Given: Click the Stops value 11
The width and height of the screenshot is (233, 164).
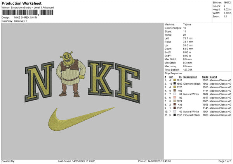Looking at the screenshot, I should click(184, 31).
